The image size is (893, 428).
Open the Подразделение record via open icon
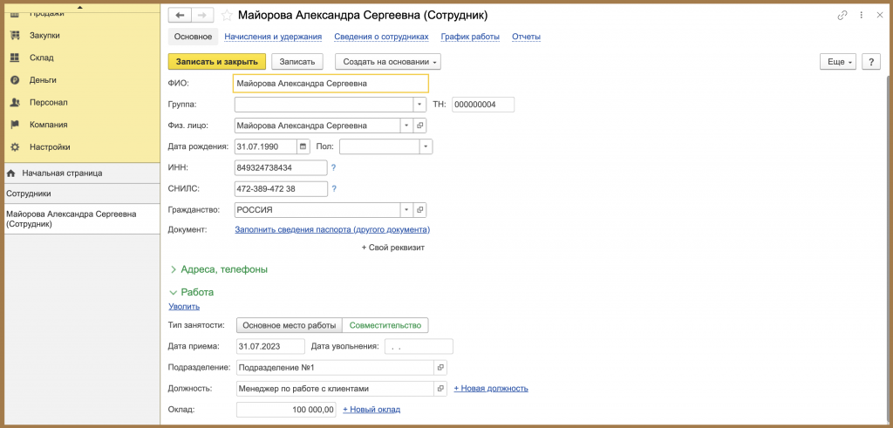(x=440, y=368)
